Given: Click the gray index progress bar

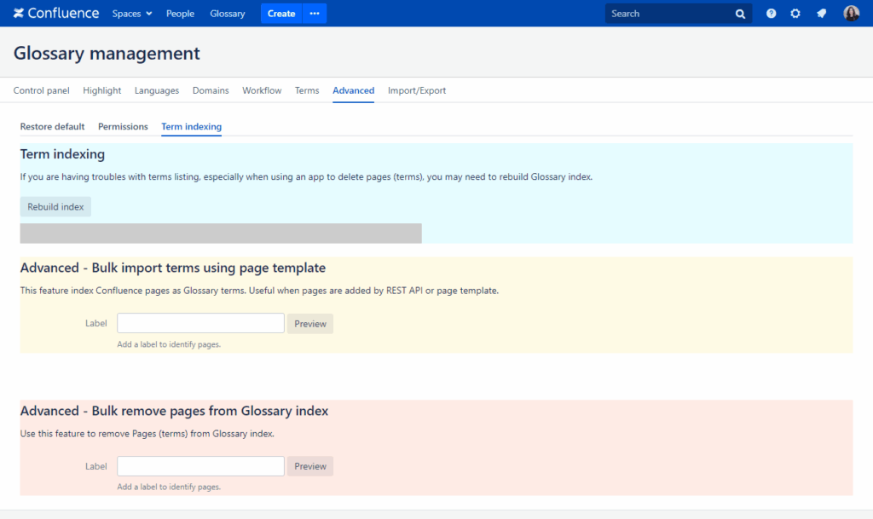Looking at the screenshot, I should coord(221,234).
